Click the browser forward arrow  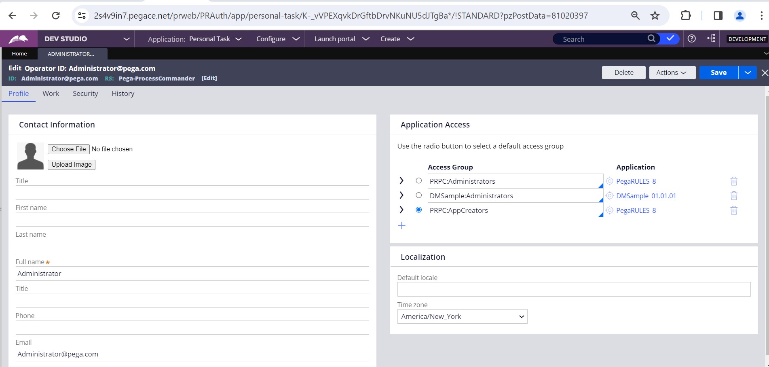point(34,16)
